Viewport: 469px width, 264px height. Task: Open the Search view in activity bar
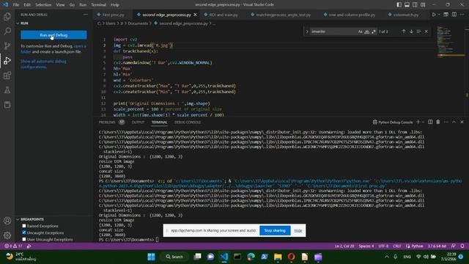pos(7,31)
